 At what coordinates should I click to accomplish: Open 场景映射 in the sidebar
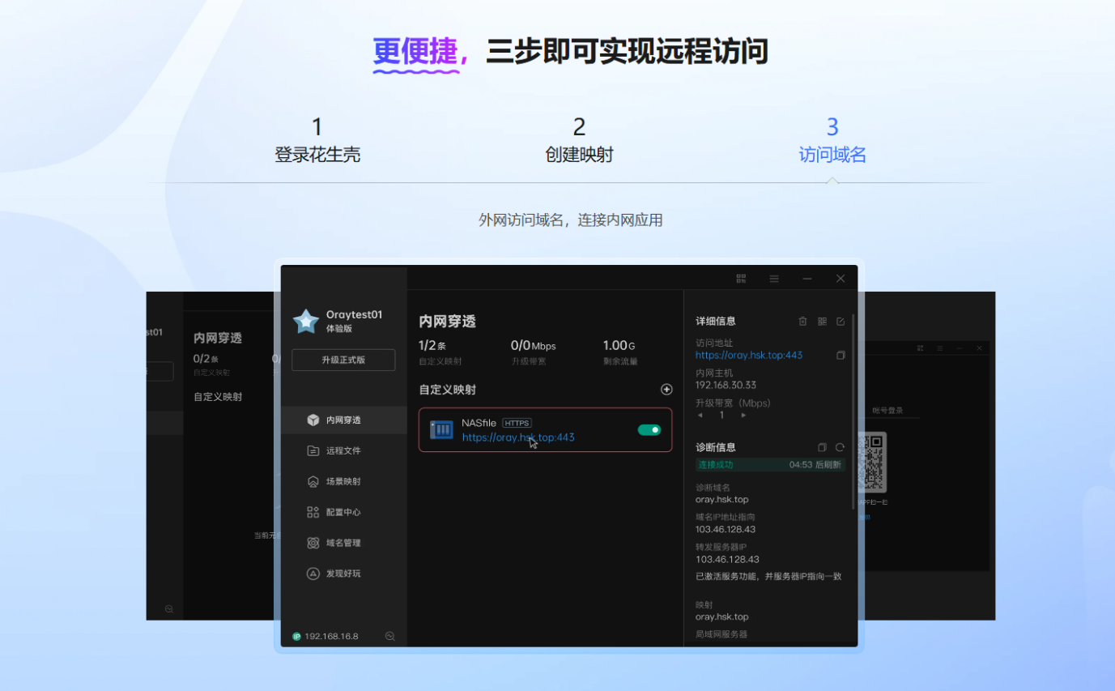tap(344, 481)
